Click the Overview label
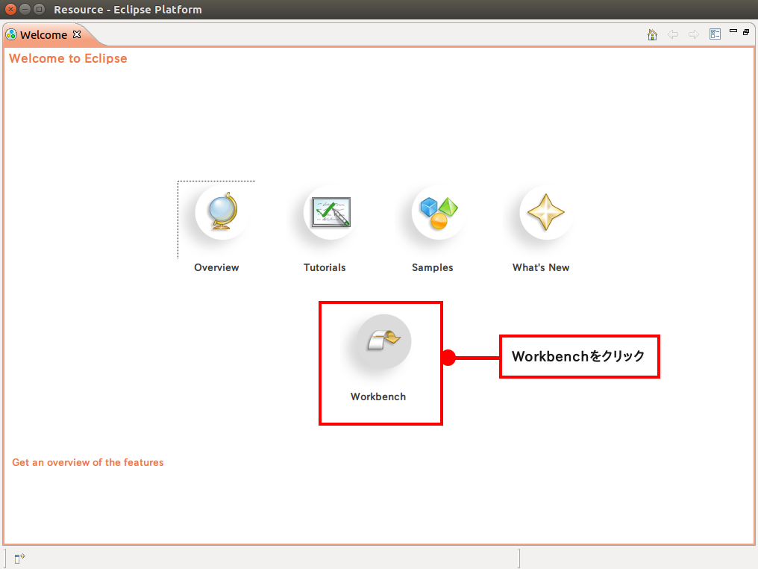The width and height of the screenshot is (758, 569). tap(216, 267)
